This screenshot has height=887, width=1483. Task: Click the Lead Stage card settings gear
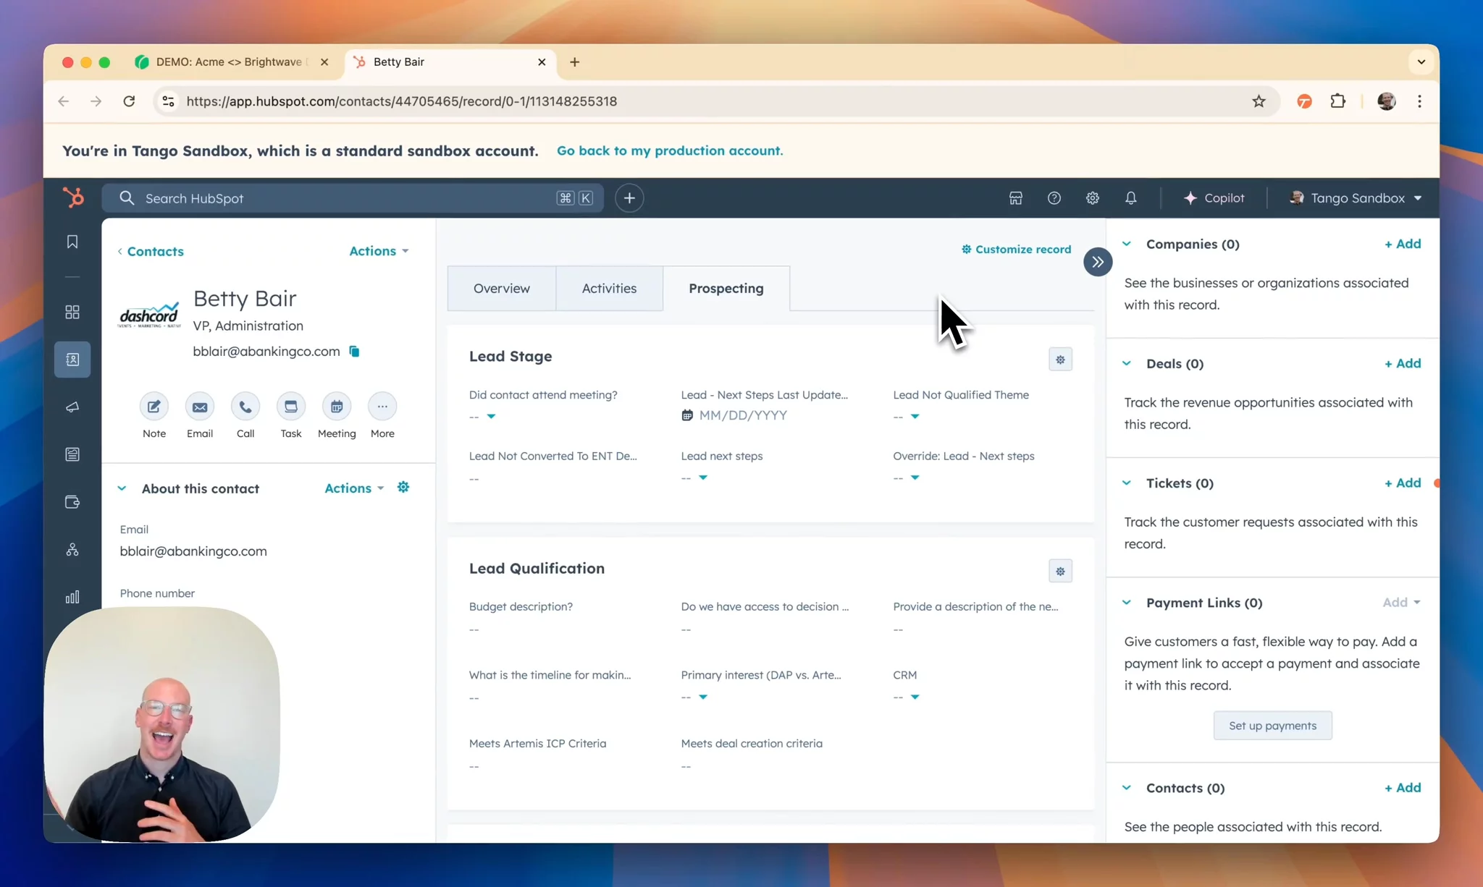click(x=1060, y=360)
